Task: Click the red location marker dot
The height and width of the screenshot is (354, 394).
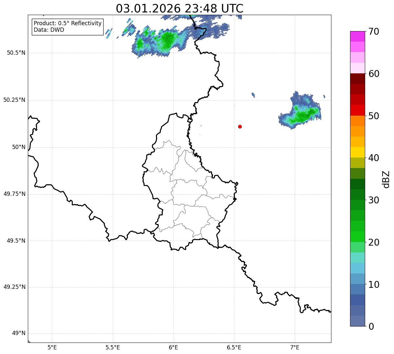Action: click(x=240, y=126)
